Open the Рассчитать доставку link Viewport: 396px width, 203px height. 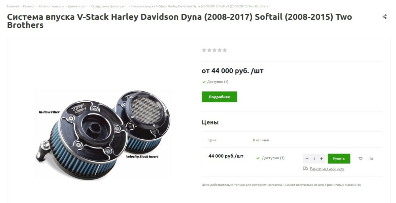(x=327, y=169)
